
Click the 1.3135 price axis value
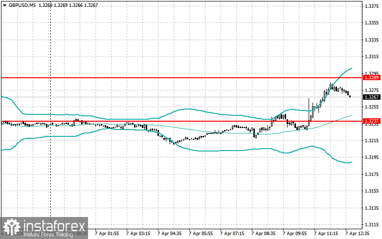[372, 208]
